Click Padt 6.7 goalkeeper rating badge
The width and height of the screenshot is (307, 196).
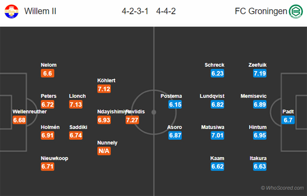(288, 120)
